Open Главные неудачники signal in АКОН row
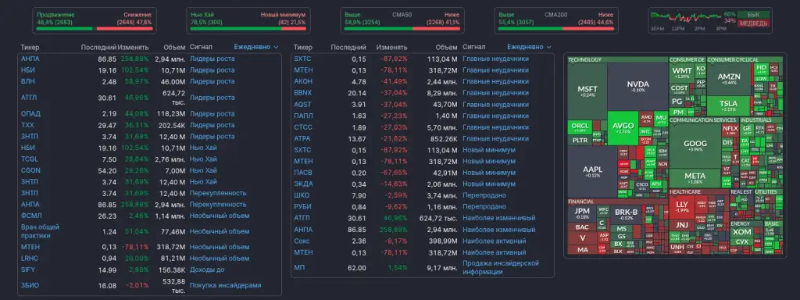The image size is (800, 300). pos(495,81)
